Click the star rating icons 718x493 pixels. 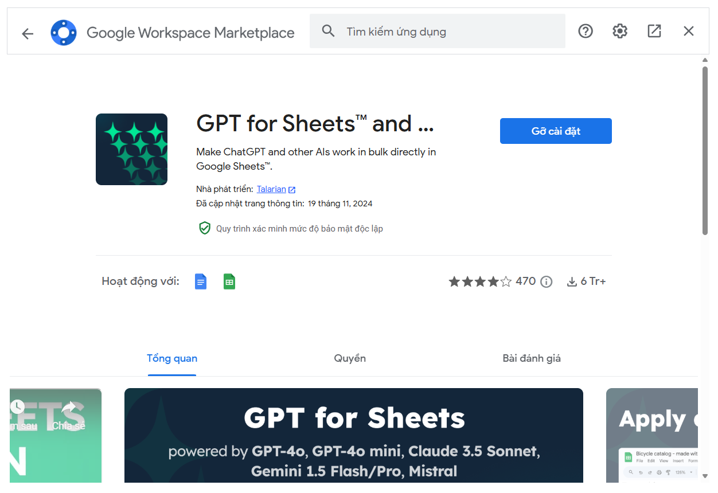click(x=480, y=281)
